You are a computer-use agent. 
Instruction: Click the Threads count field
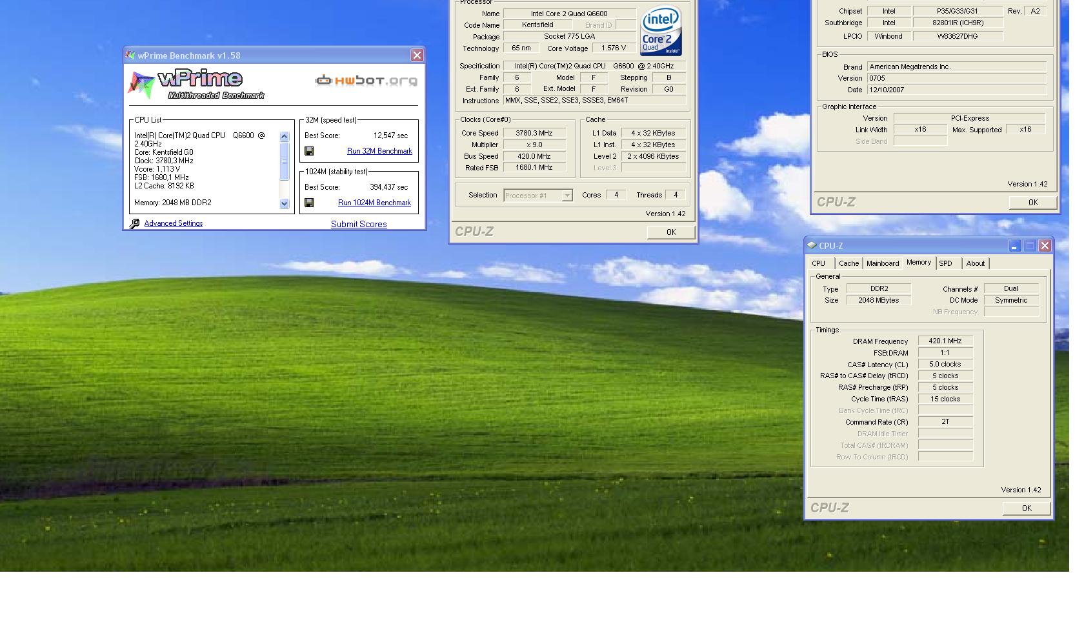675,195
